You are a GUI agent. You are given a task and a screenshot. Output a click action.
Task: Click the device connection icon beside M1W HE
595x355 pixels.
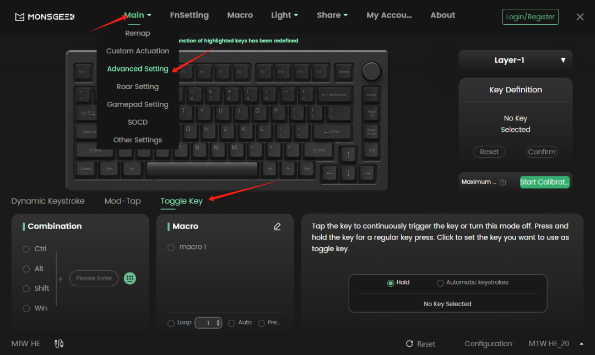pyautogui.click(x=59, y=343)
